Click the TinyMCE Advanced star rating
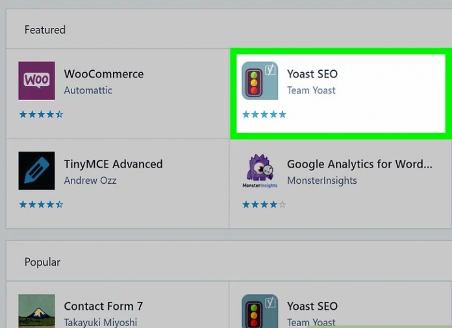Viewport: 452px width, 328px height. (41, 205)
